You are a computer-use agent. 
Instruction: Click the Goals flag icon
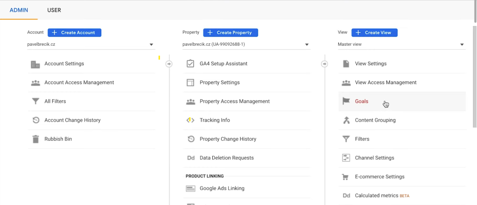pyautogui.click(x=346, y=101)
